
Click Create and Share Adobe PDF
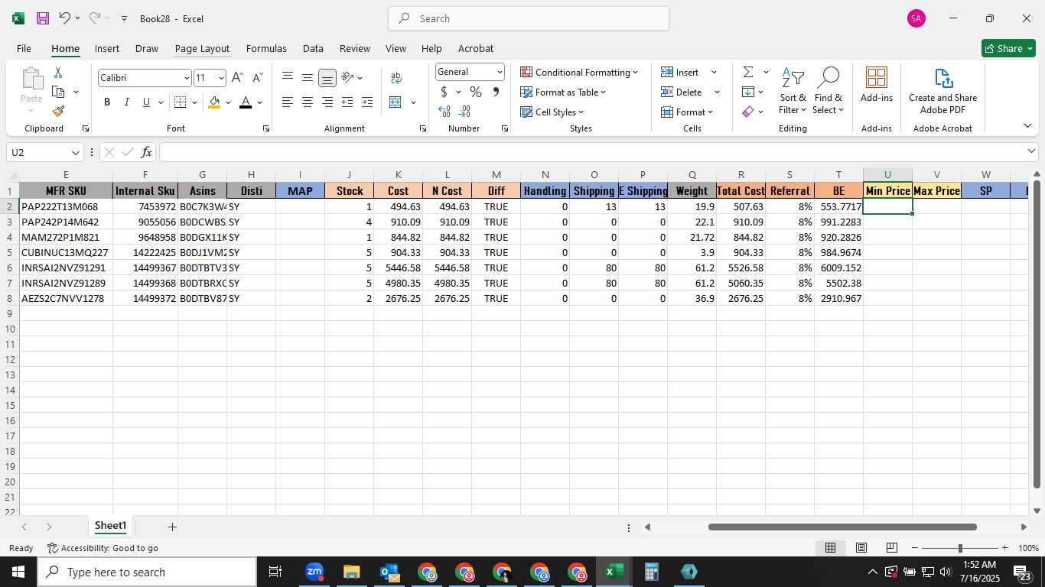942,90
